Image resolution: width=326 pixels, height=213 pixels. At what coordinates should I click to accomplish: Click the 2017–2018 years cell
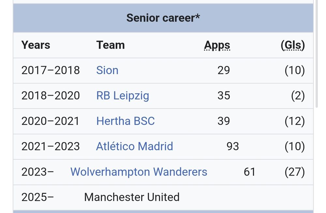point(51,70)
